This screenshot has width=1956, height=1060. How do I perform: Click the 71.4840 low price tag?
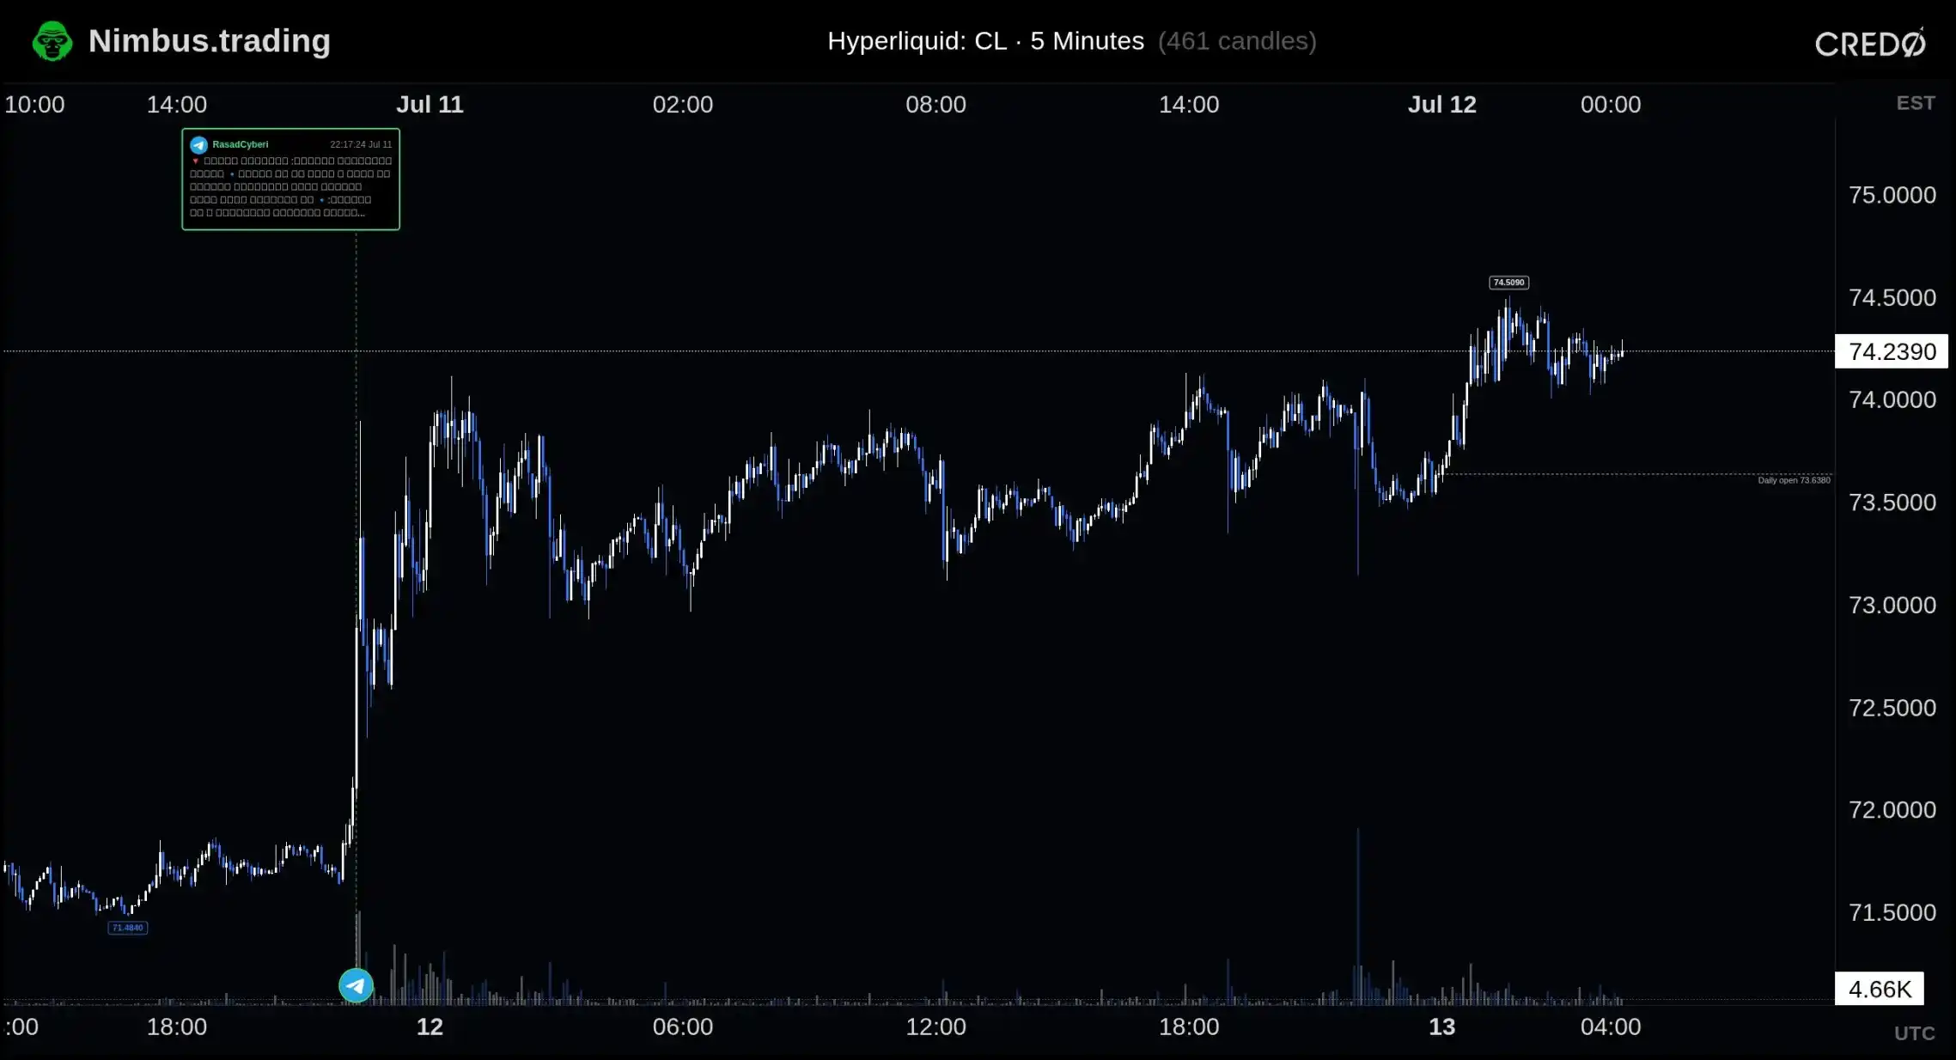pyautogui.click(x=128, y=928)
